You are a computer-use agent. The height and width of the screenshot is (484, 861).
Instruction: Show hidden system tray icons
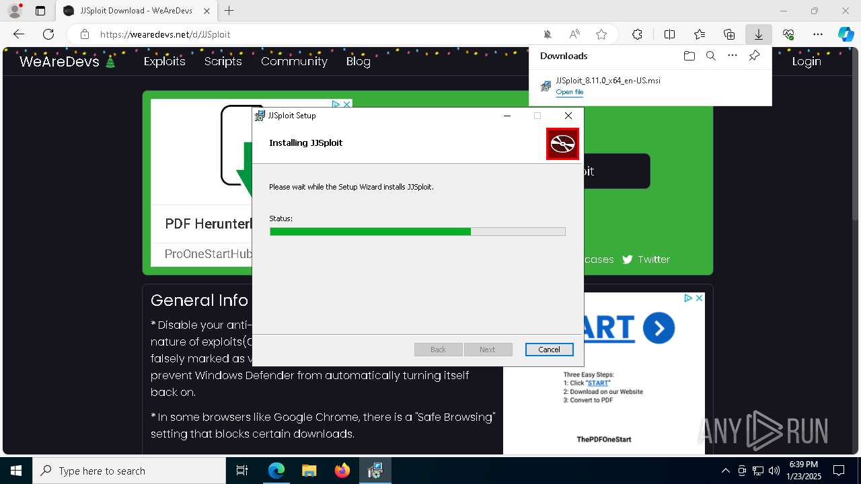(x=725, y=471)
